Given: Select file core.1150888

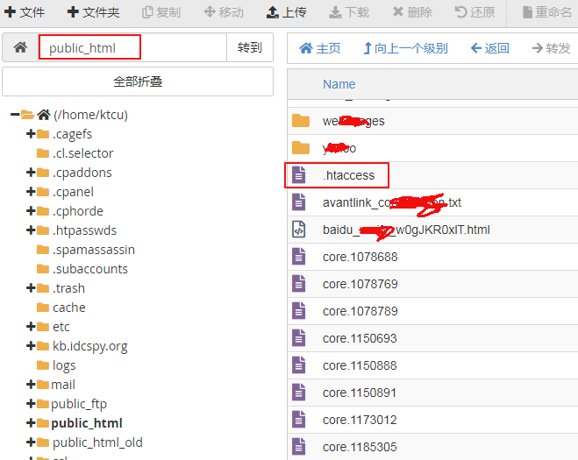Looking at the screenshot, I should click(x=360, y=365).
